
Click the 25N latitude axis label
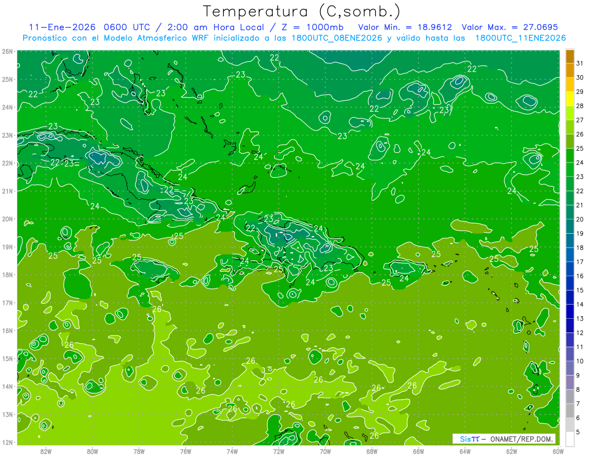[x=7, y=79]
